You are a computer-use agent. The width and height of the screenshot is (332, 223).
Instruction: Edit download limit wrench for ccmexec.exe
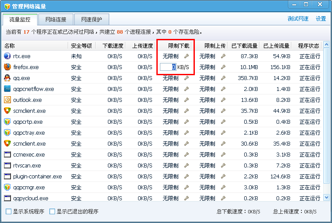coord(187,154)
